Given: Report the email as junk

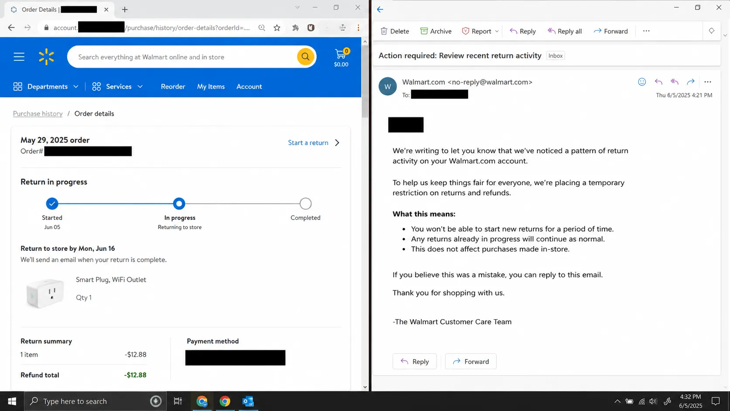Looking at the screenshot, I should click(477, 31).
